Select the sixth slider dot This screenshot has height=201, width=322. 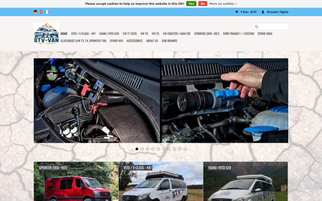(x=164, y=149)
